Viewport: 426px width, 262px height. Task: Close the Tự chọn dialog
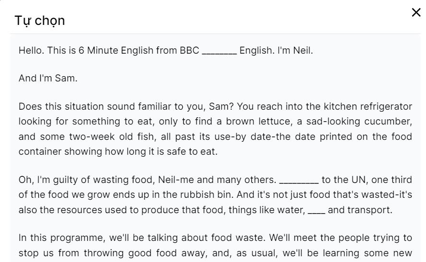point(416,13)
